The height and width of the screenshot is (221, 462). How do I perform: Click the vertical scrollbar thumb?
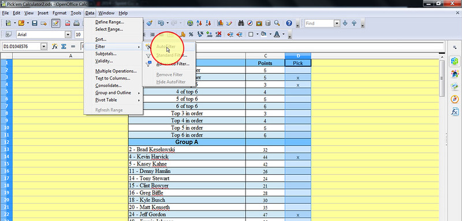[442, 78]
